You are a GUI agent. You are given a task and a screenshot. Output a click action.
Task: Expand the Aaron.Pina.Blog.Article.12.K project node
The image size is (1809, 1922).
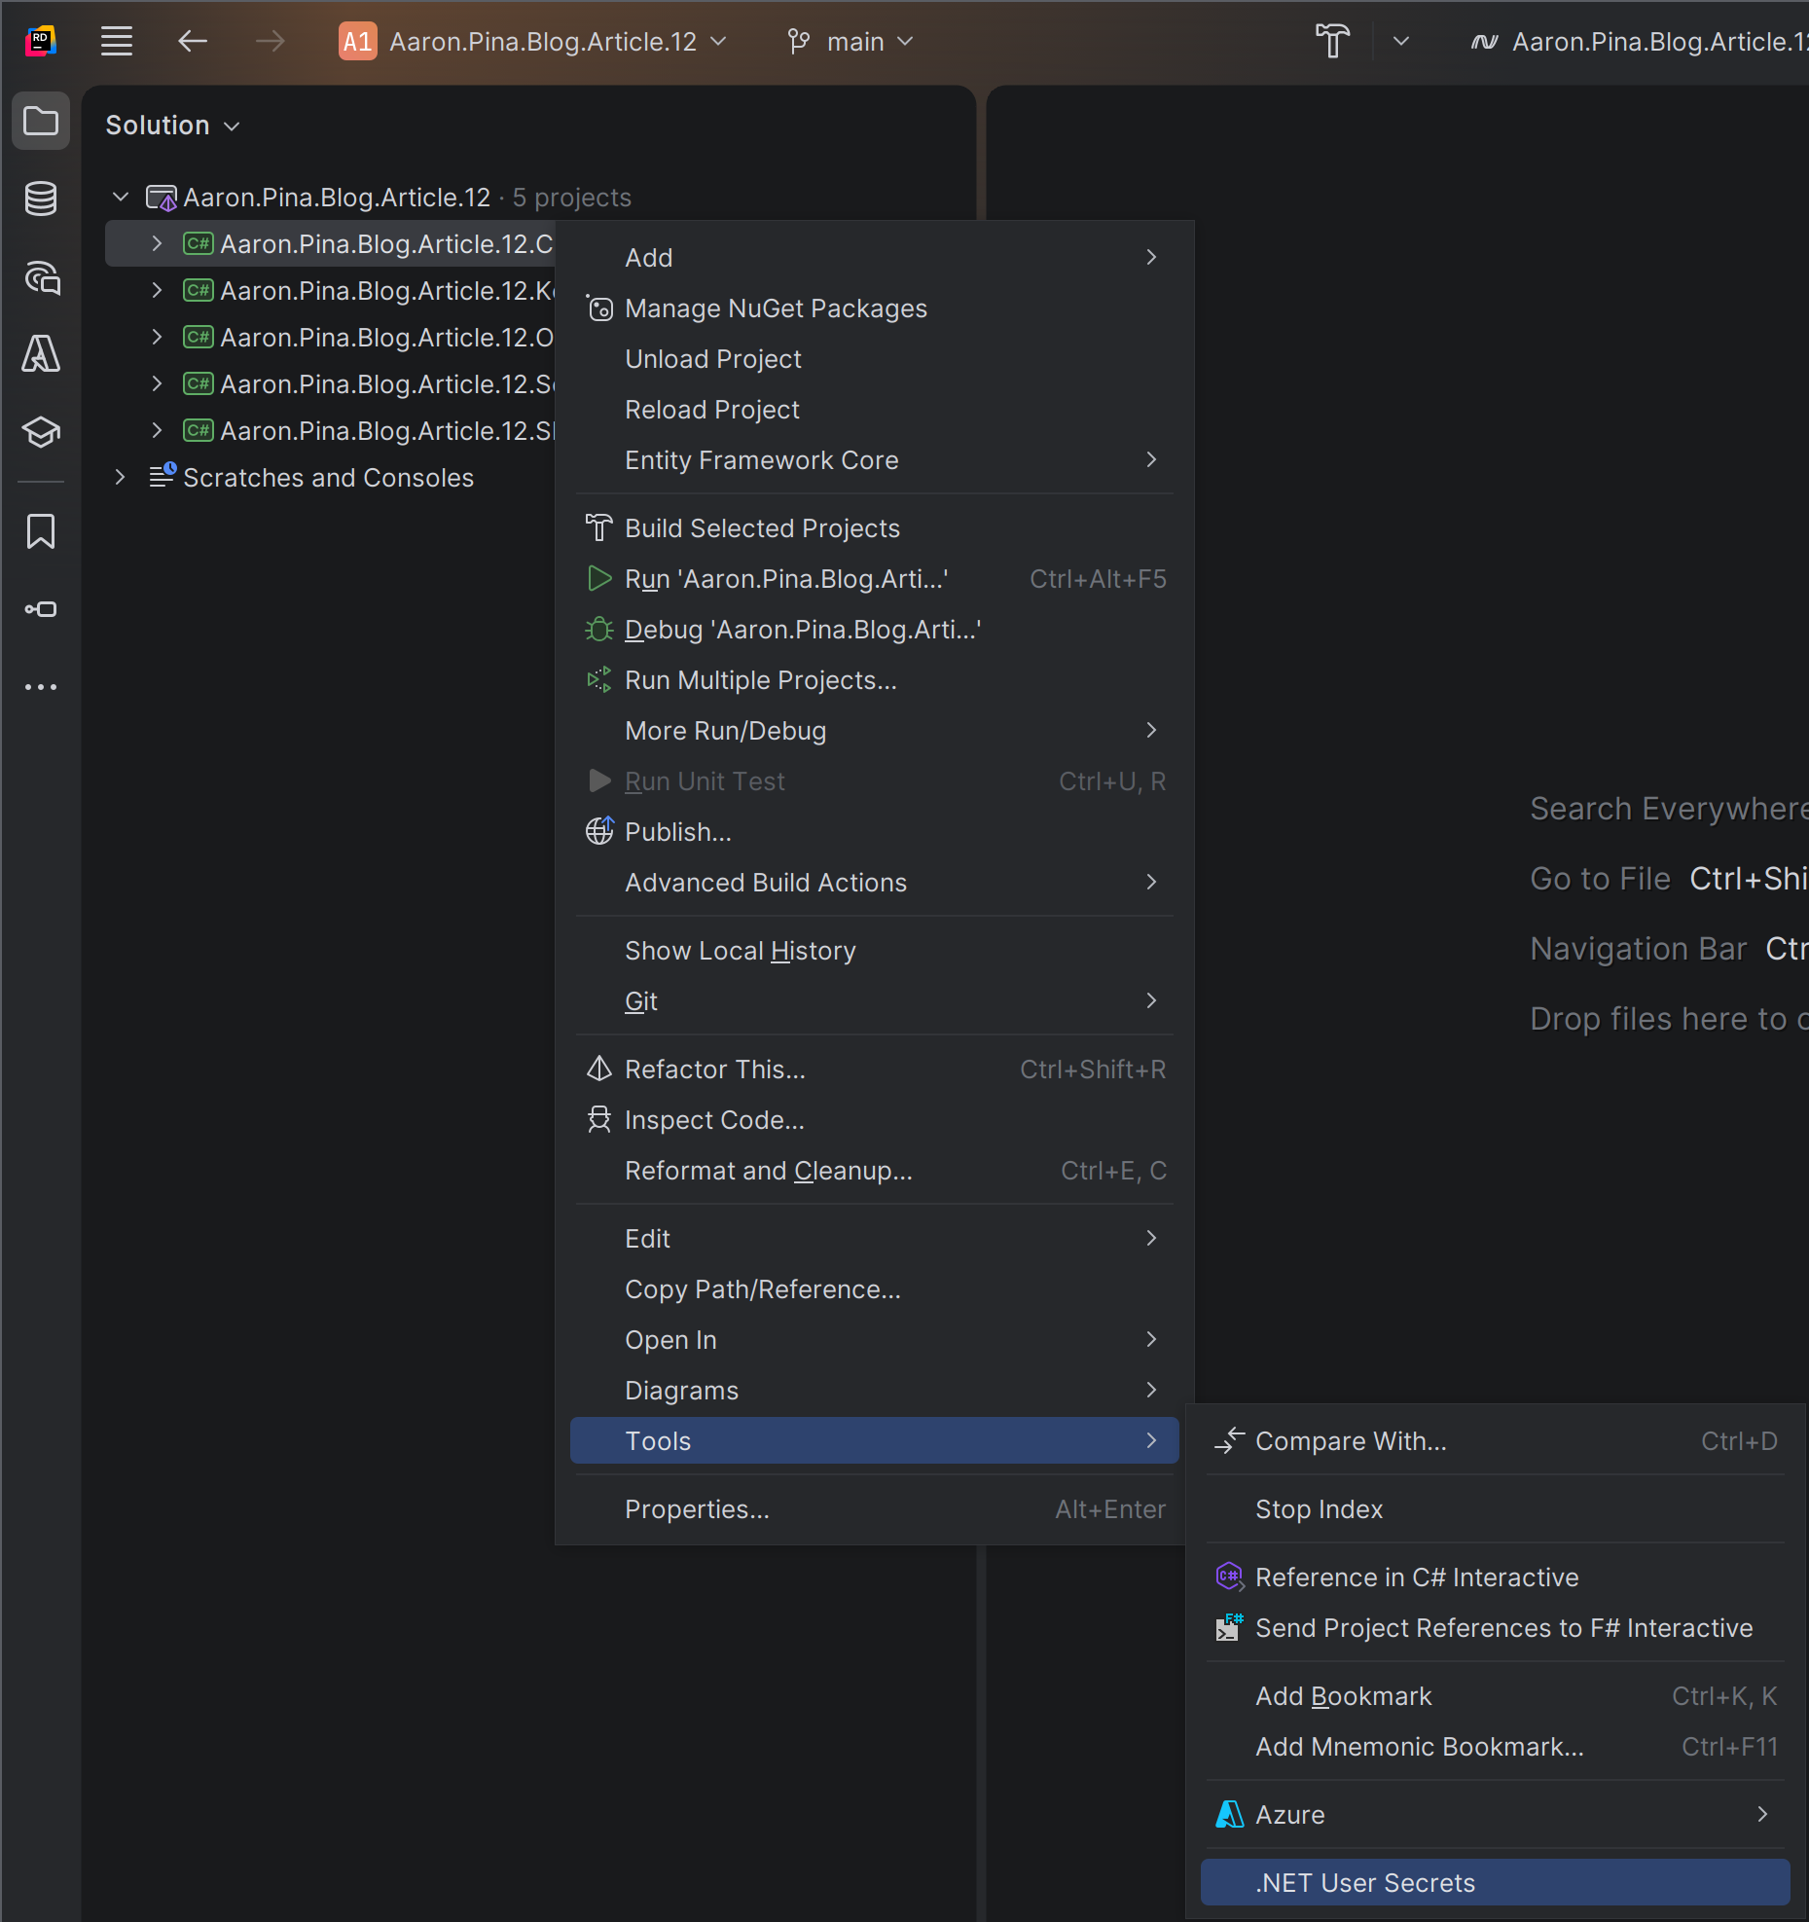[x=157, y=291]
